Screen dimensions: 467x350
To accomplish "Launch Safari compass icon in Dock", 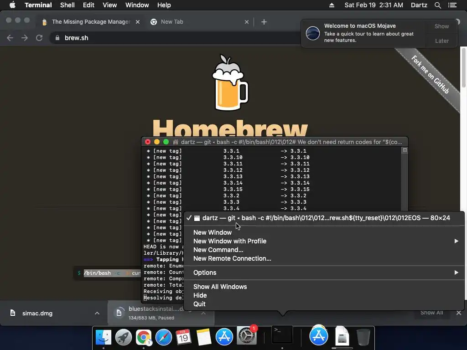I will tap(164, 337).
